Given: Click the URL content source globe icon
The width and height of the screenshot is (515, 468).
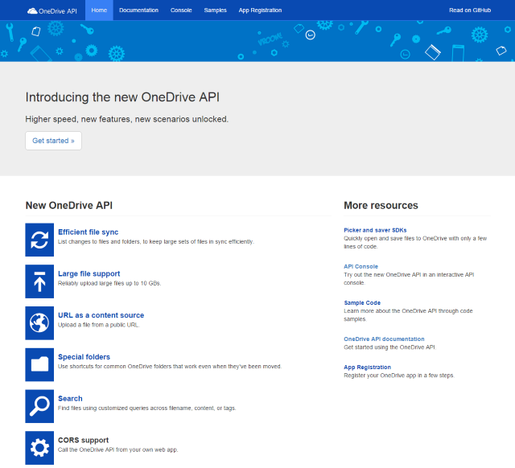Looking at the screenshot, I should tap(39, 323).
